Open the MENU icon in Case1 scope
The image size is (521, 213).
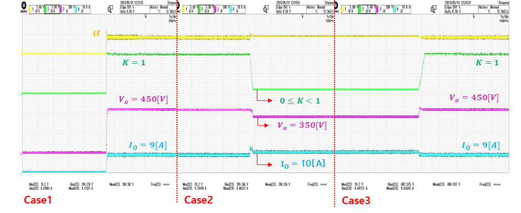pyautogui.click(x=24, y=6)
